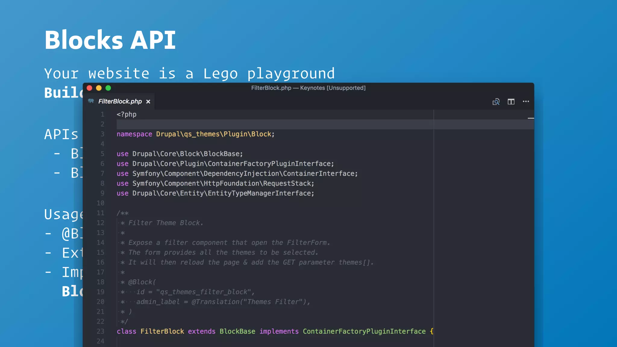Click the green zoom window button
Screen dimensions: 617x347
tap(108, 88)
